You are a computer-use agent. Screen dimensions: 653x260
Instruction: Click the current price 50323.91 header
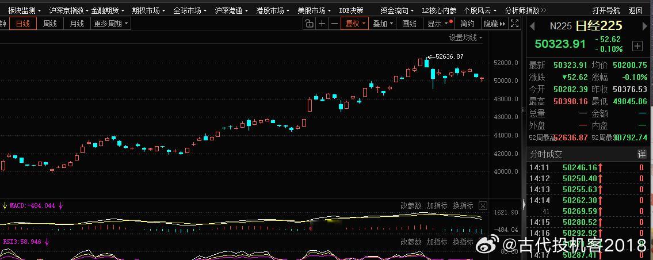click(x=560, y=44)
